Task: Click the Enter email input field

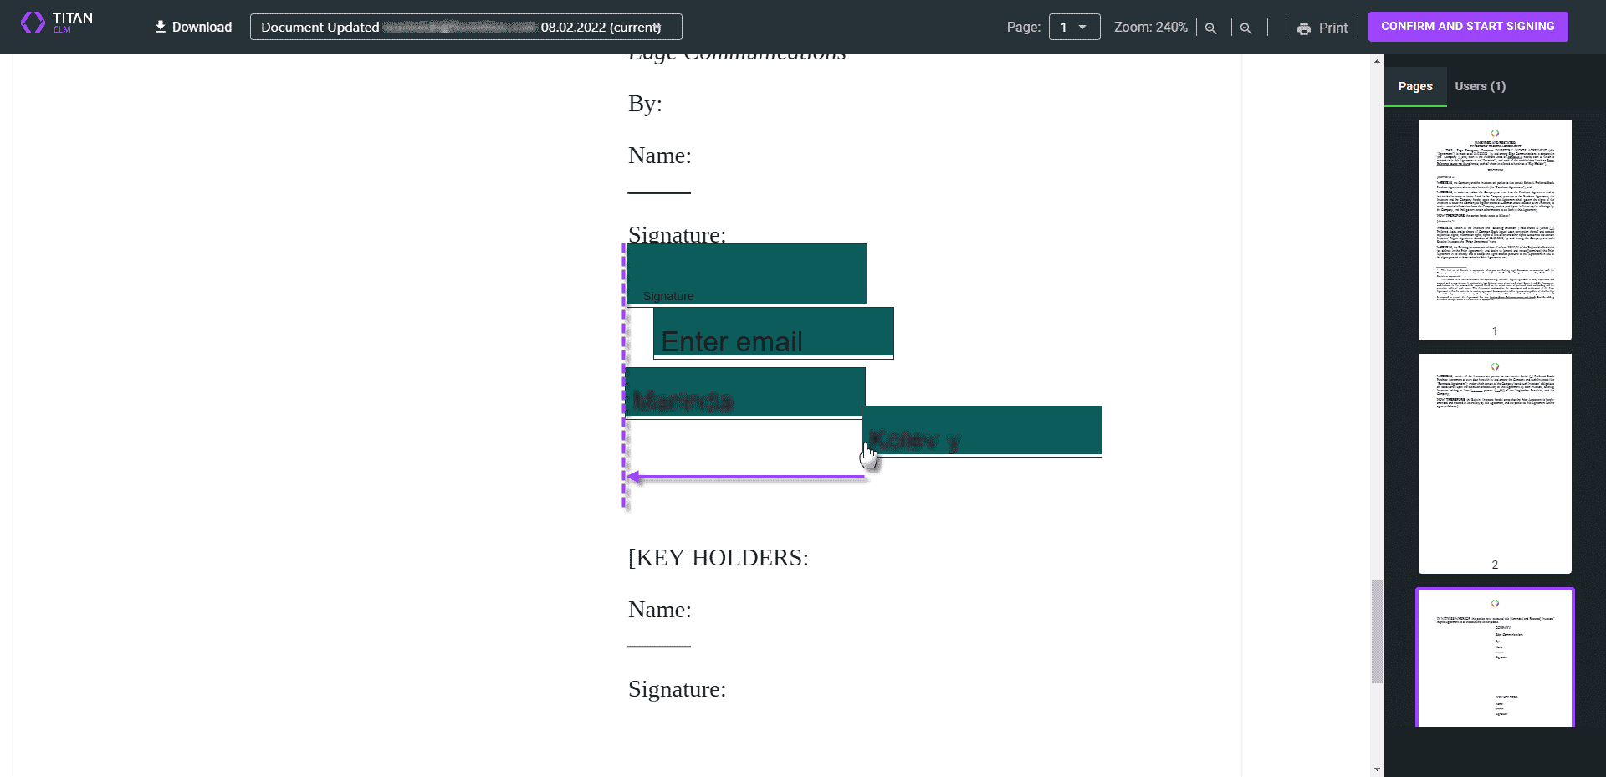Action: tap(773, 332)
